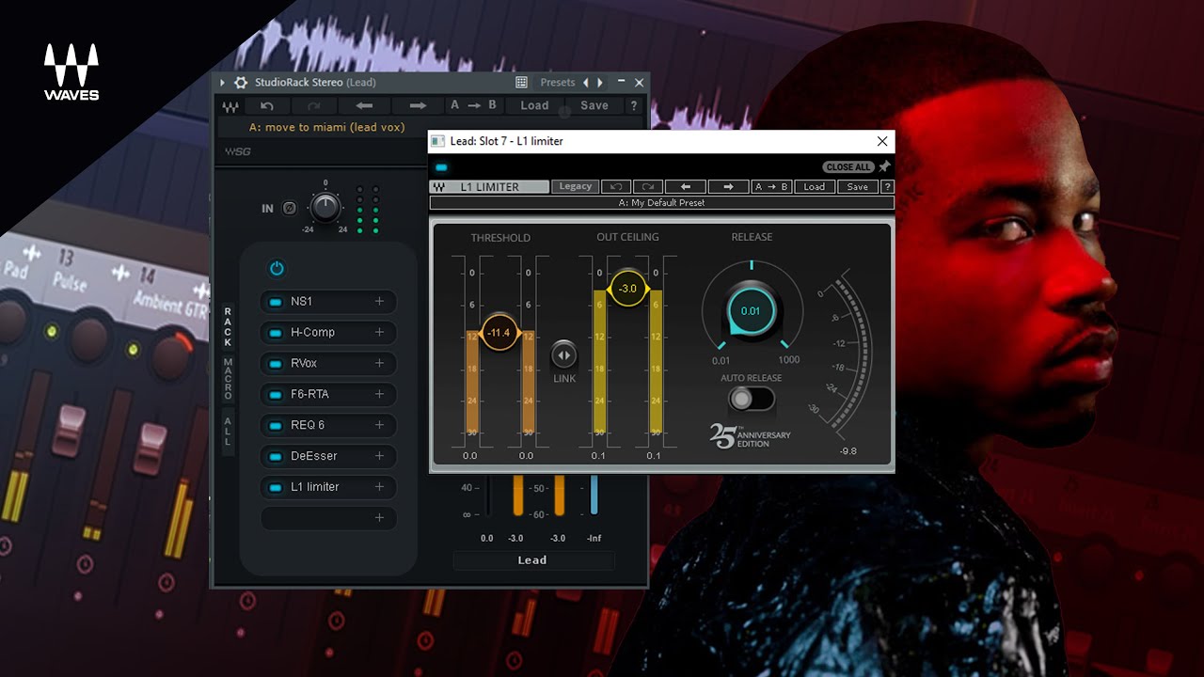The width and height of the screenshot is (1204, 677).
Task: Click Load in the StudioRack toolbar
Action: [x=534, y=106]
